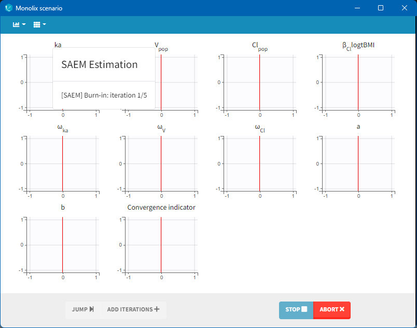The height and width of the screenshot is (328, 417).
Task: Close the Monolix scenario window
Action: click(x=405, y=8)
